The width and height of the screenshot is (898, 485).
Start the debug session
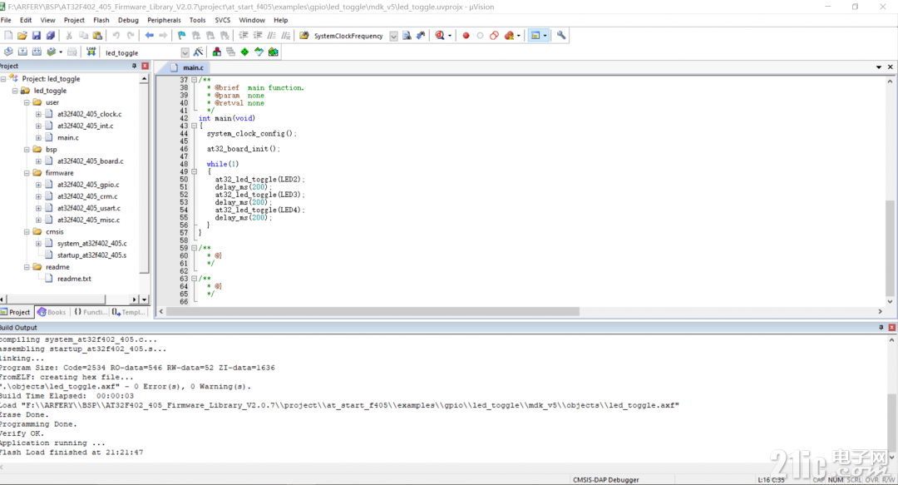tap(439, 36)
